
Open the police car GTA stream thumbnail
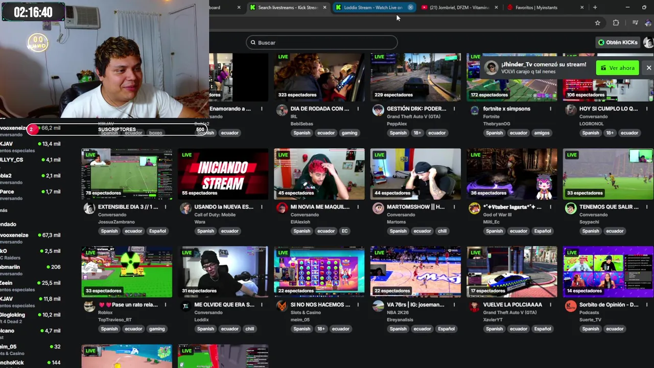(512, 272)
